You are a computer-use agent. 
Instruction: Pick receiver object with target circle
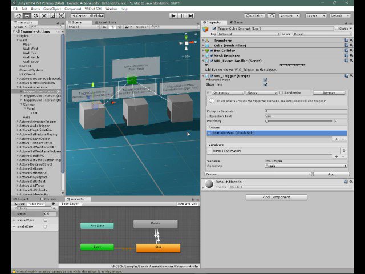(344, 151)
